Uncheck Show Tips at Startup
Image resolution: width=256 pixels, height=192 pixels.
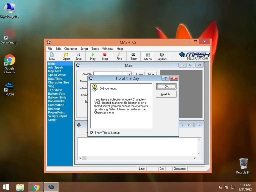click(x=92, y=133)
